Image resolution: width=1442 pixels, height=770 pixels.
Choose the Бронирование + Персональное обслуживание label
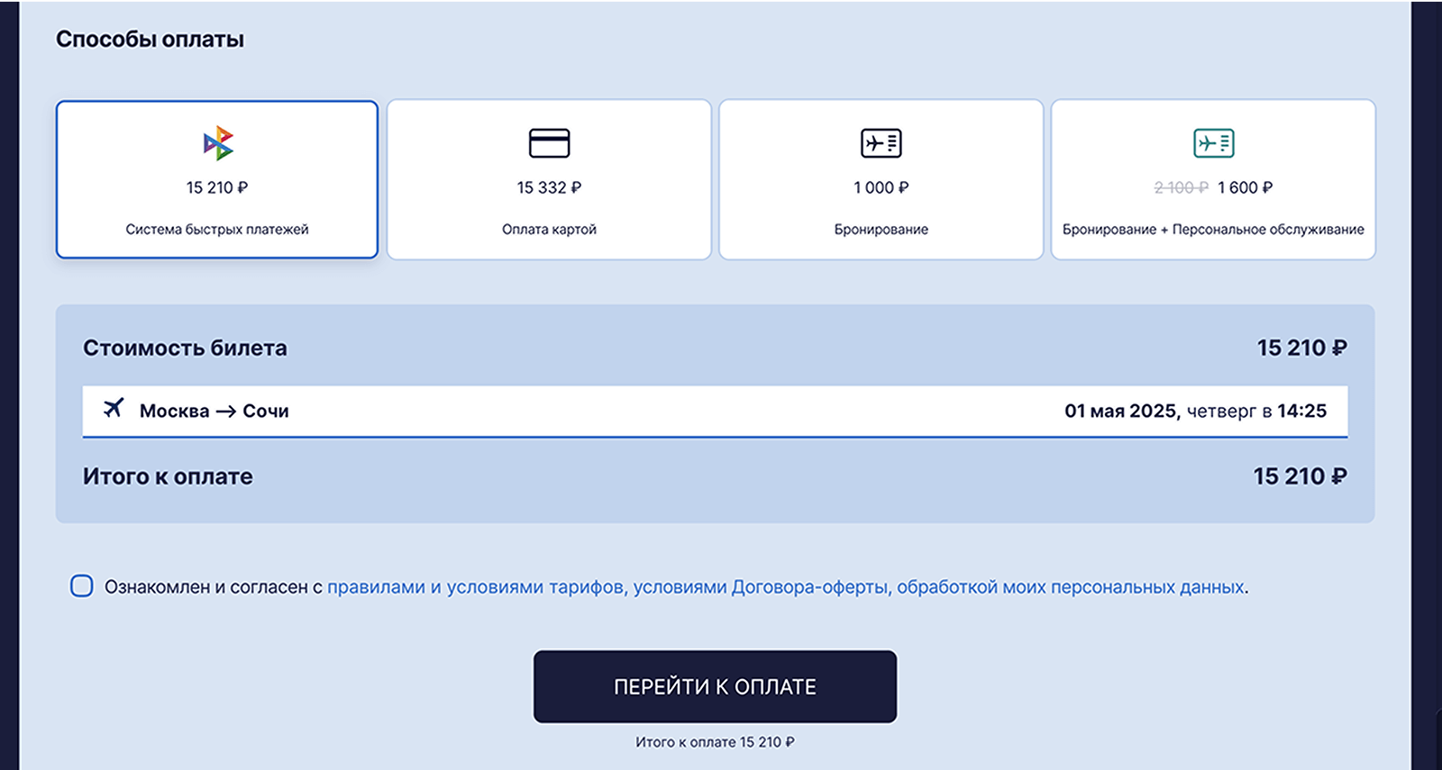click(1213, 230)
